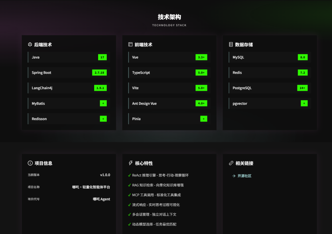Viewport: 332px width, 234px height.
Task: Click the Vite 5.0+ badge
Action: (x=201, y=88)
